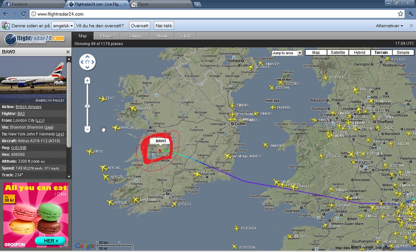Switch to the Flyprat browser tab
The height and width of the screenshot is (252, 416).
161,4
